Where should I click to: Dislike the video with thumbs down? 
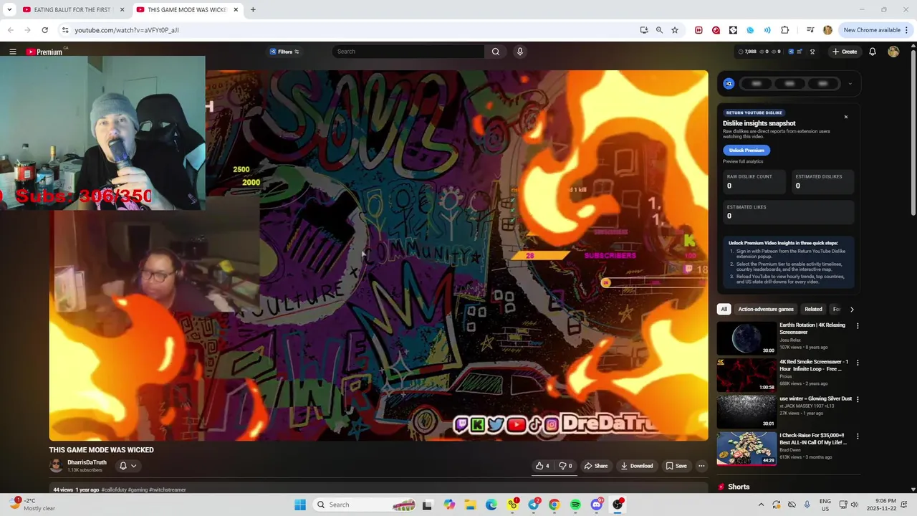tap(565, 466)
